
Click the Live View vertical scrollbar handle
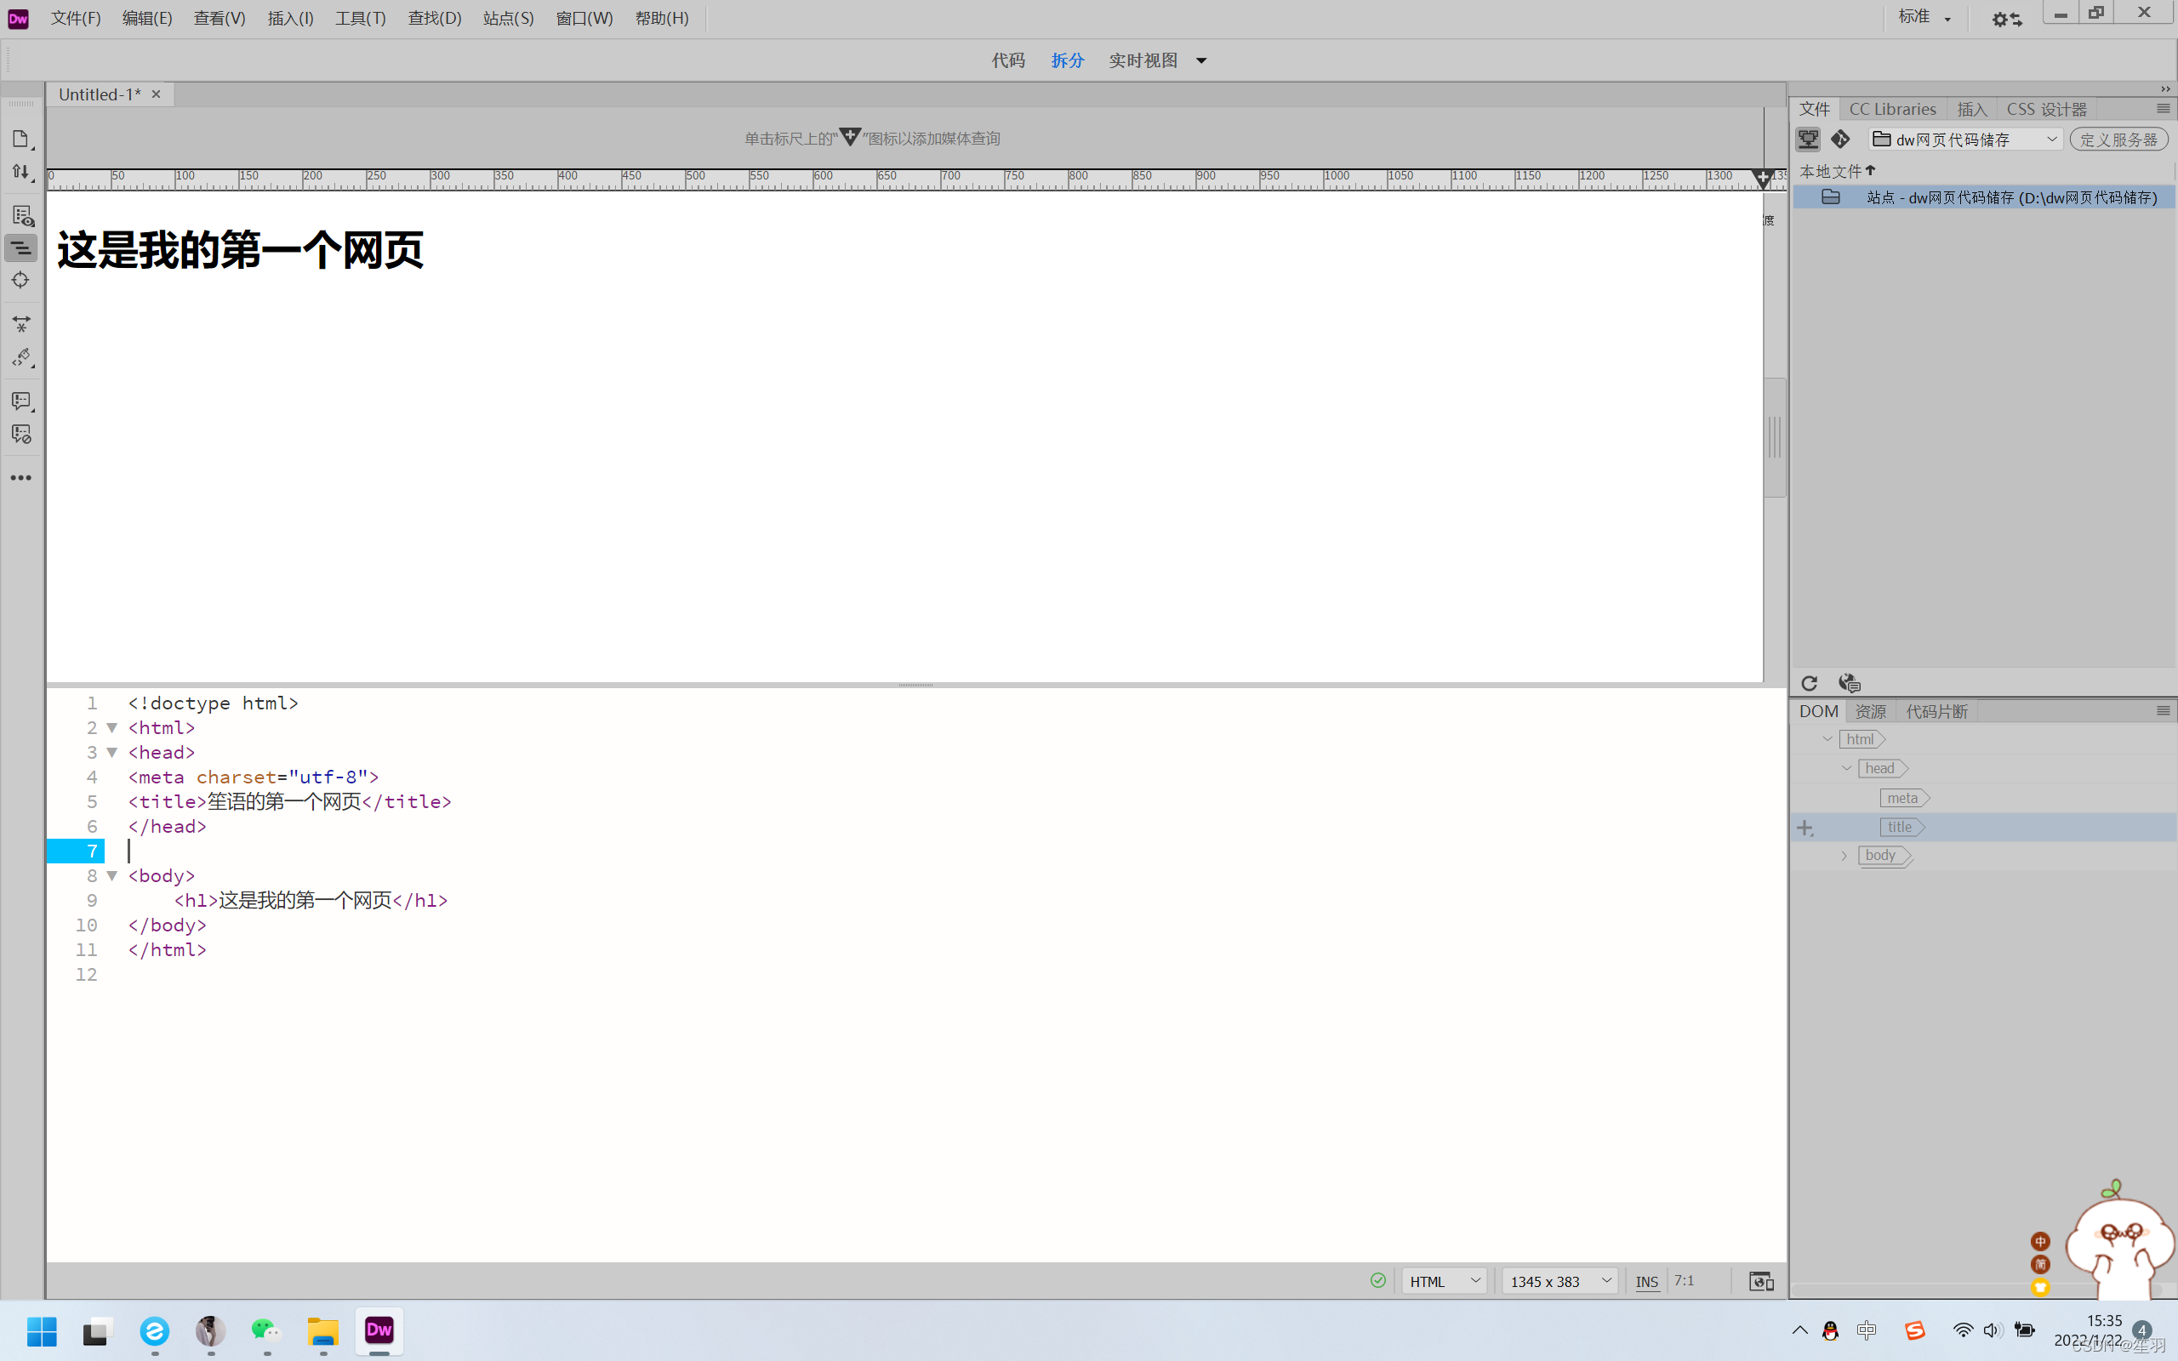1774,437
